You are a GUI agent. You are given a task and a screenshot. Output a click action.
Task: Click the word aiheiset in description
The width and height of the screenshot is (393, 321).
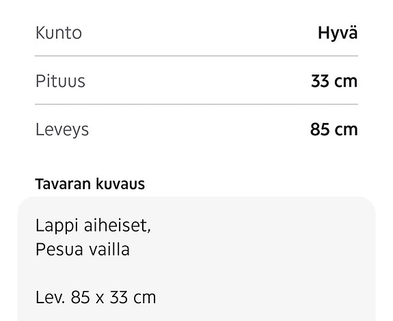point(118,225)
